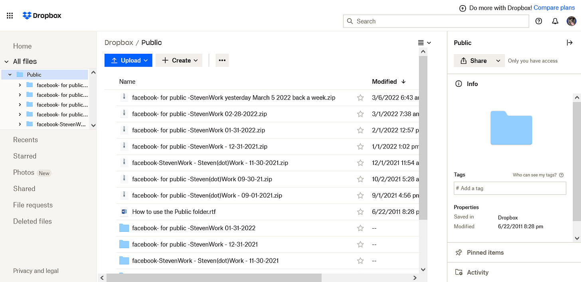Click folder icon of 11-30-2021 folder row
The width and height of the screenshot is (581, 282).
point(124,260)
